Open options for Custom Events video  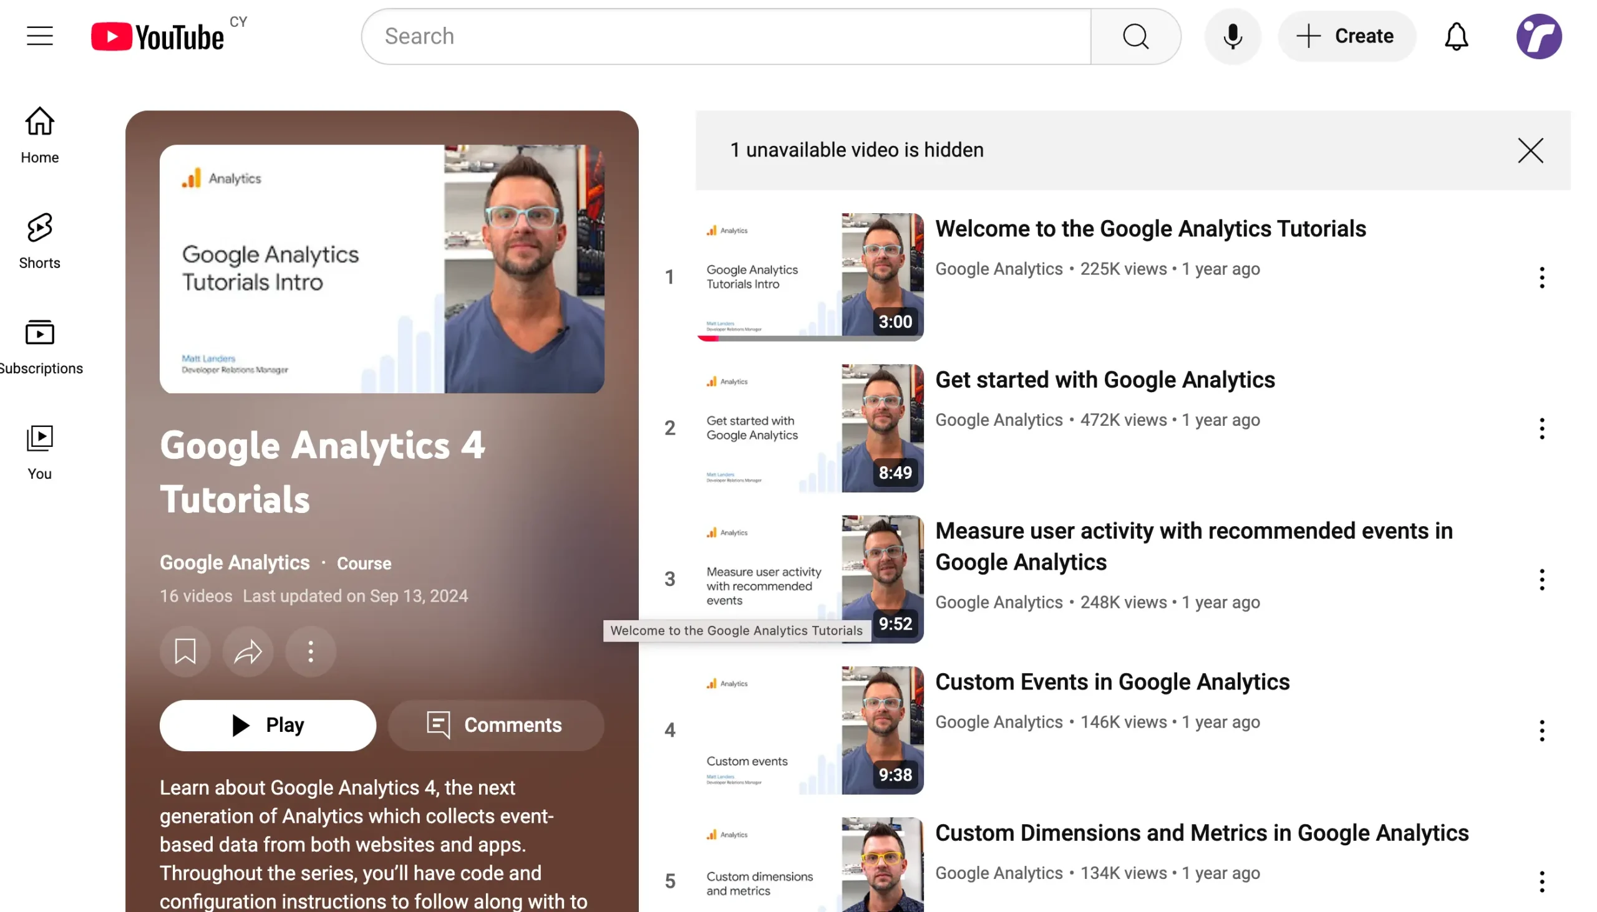coord(1542,731)
